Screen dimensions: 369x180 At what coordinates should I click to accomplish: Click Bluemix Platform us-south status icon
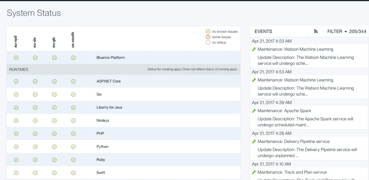coord(73,57)
